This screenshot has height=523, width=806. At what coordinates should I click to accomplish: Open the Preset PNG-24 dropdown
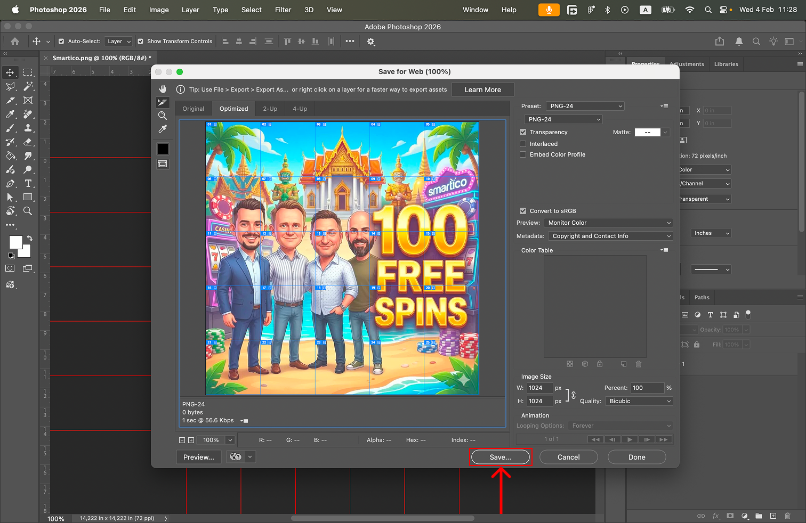pos(585,106)
